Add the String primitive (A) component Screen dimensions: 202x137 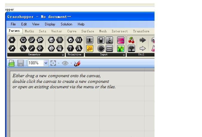point(79,48)
